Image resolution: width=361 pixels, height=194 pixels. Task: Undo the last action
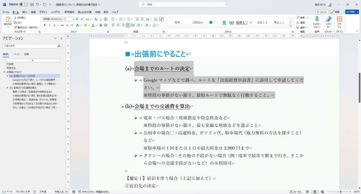tap(38, 5)
